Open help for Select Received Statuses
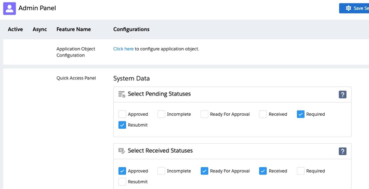 [x=342, y=151]
